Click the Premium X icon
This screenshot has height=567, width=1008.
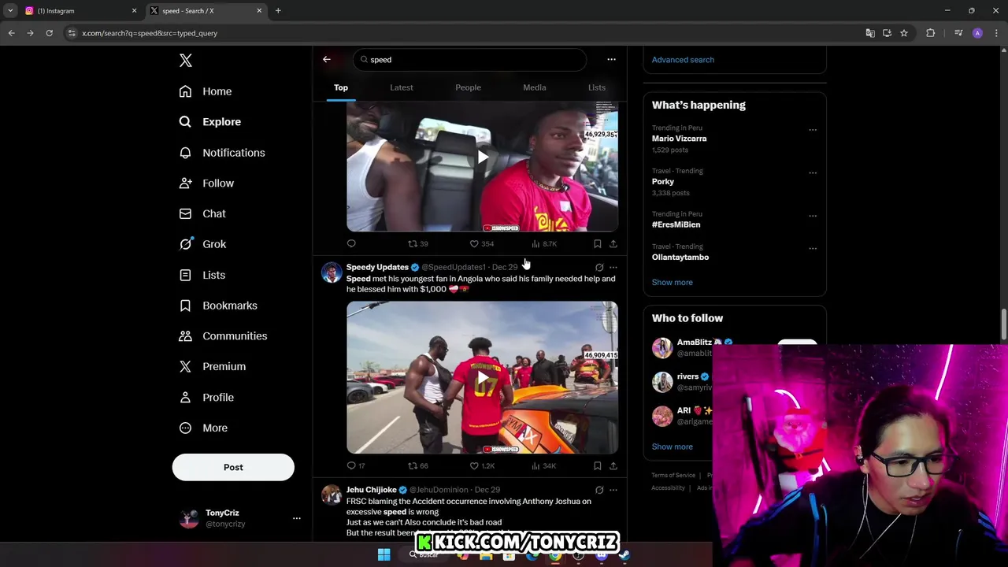click(x=185, y=366)
